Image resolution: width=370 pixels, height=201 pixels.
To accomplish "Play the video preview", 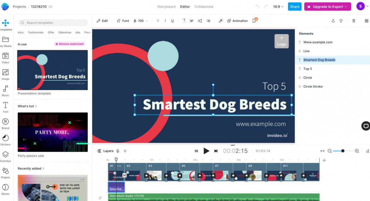I will (x=206, y=151).
